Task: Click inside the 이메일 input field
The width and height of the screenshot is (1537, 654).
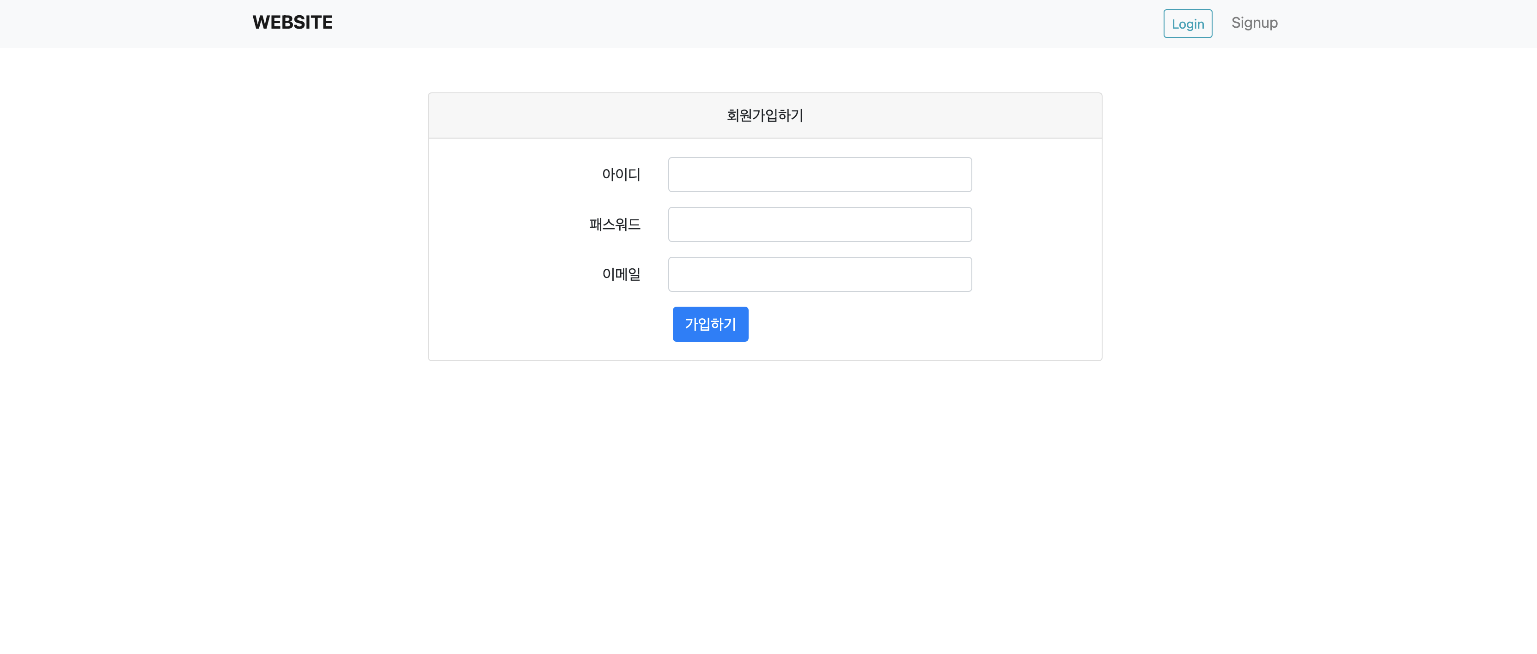Action: pyautogui.click(x=820, y=273)
